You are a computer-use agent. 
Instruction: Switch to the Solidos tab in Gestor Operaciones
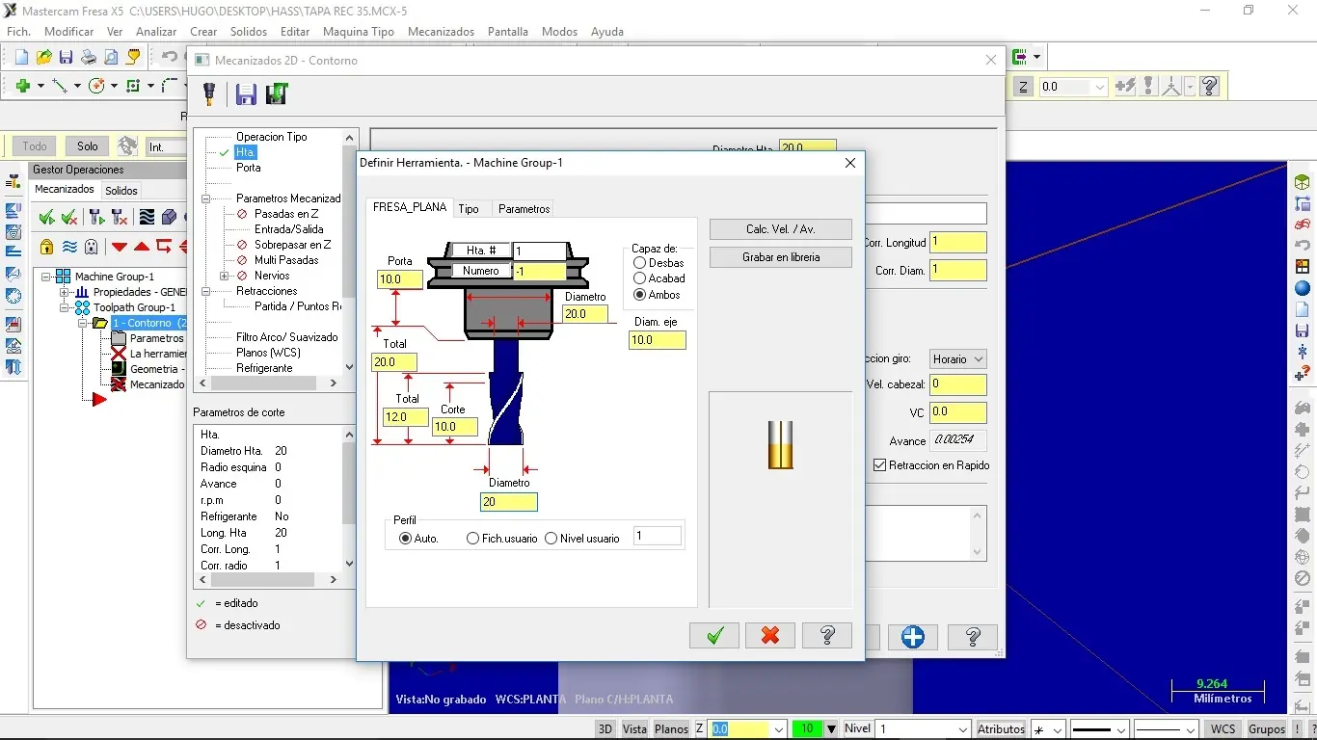tap(121, 191)
